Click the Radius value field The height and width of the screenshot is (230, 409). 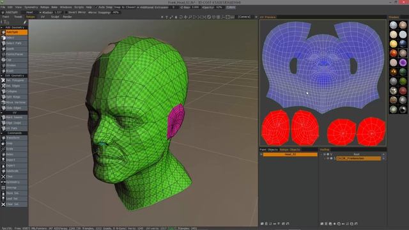58,12
